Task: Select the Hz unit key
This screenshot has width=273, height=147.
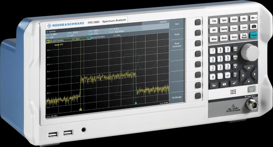Action: (235, 75)
